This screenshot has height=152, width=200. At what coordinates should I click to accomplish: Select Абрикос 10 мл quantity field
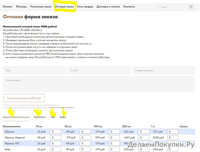click(56, 132)
